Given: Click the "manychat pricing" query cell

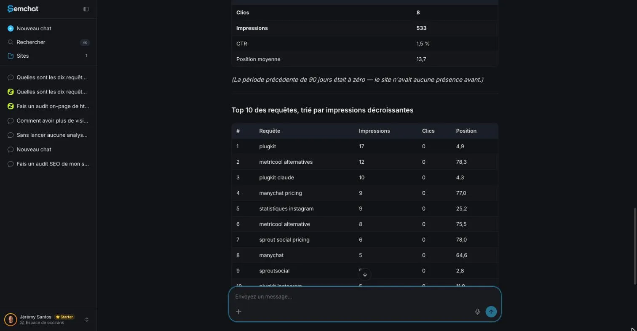Looking at the screenshot, I should 280,193.
